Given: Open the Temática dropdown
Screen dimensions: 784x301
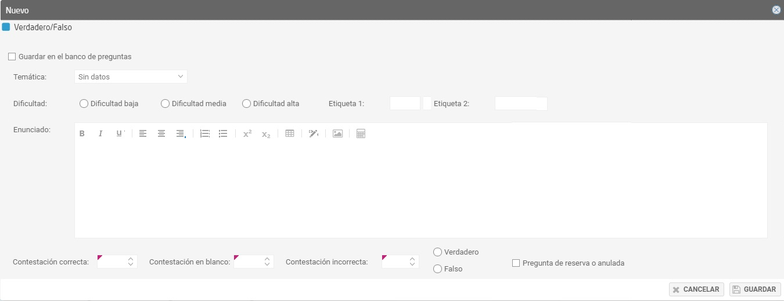Looking at the screenshot, I should [x=131, y=77].
